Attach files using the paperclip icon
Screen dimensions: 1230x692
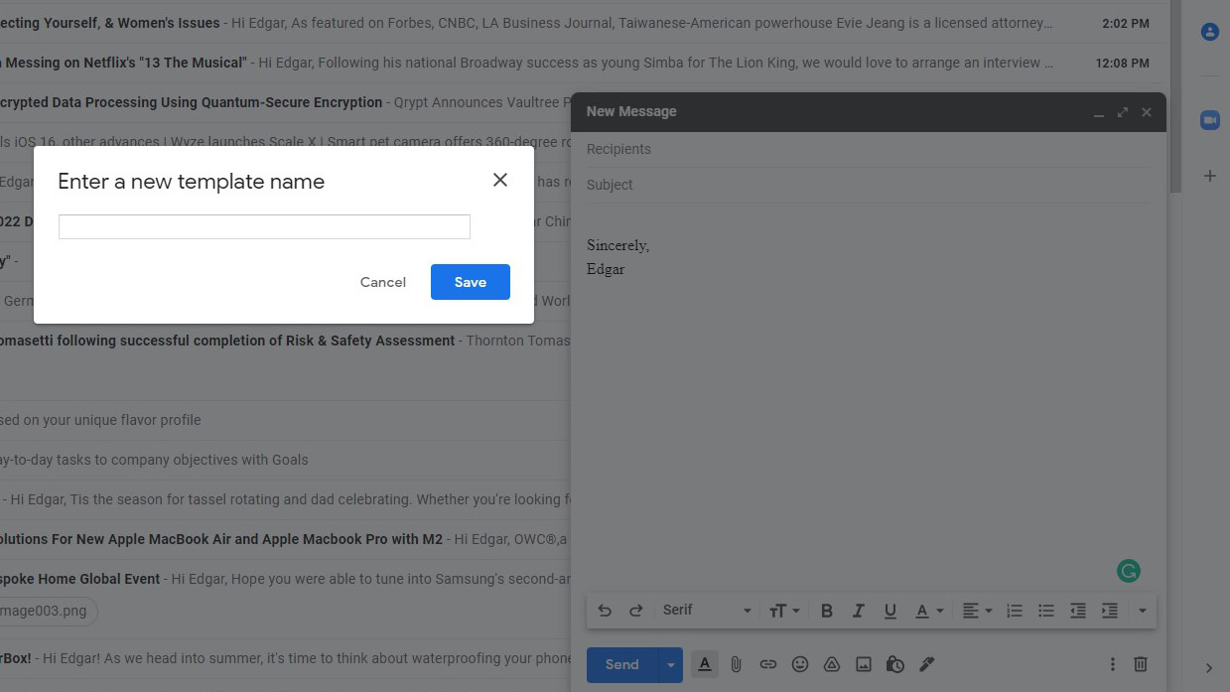[736, 664]
